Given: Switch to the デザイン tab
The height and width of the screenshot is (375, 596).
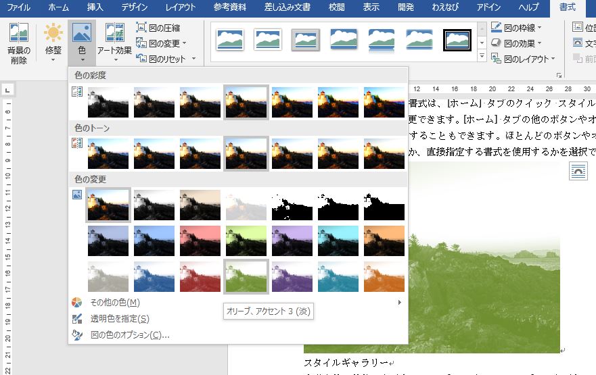Looking at the screenshot, I should 134,7.
